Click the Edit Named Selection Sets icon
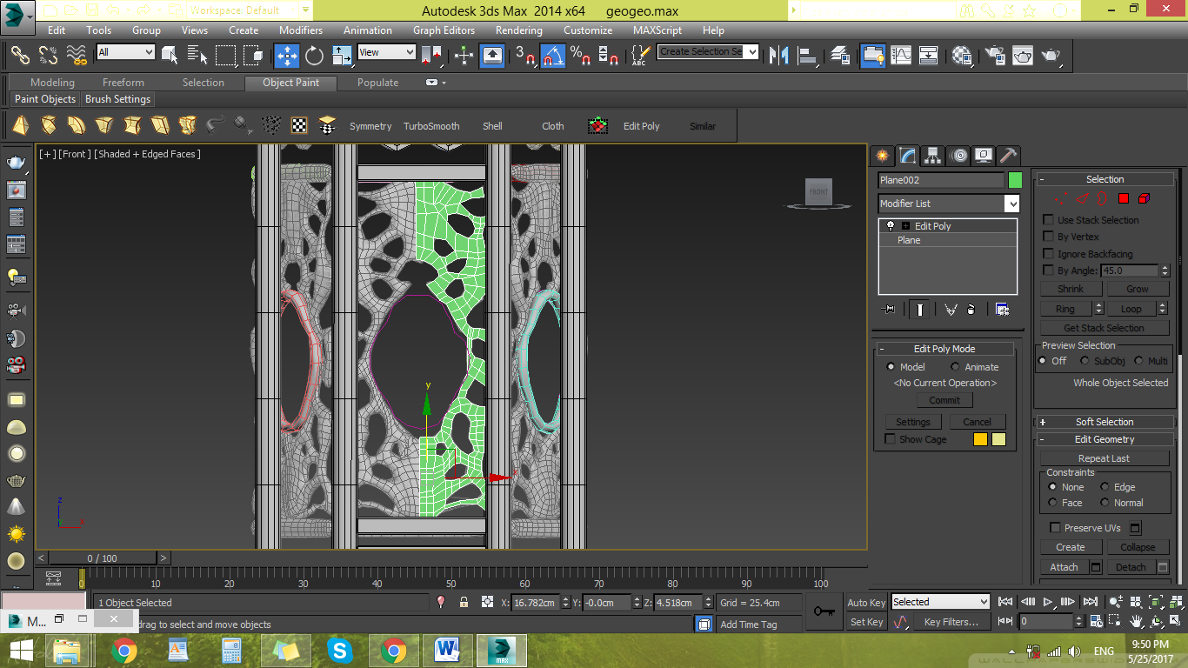 (x=640, y=56)
